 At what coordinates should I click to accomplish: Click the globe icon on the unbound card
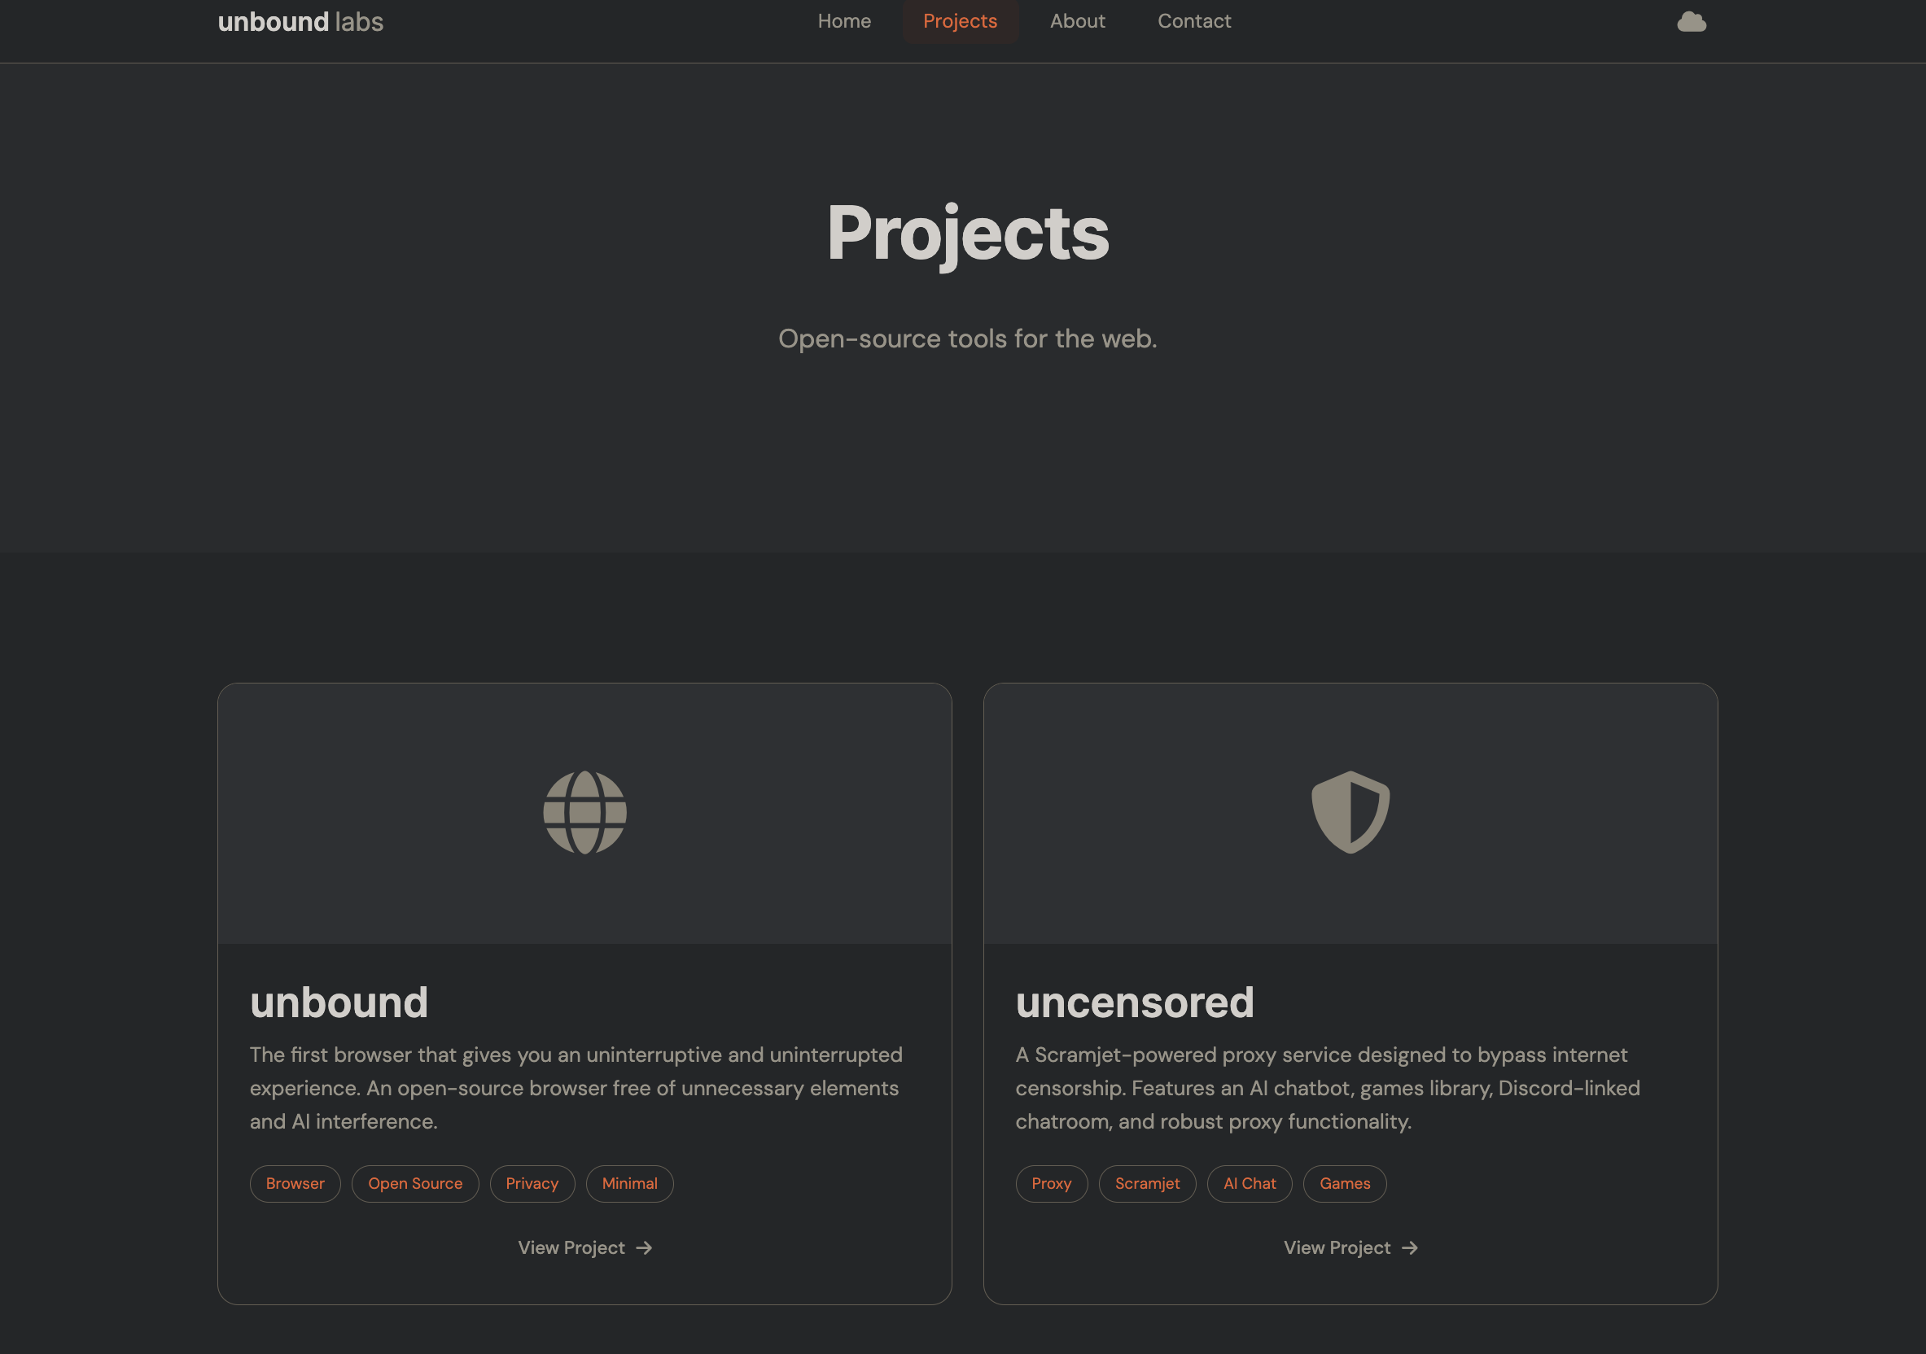(x=584, y=810)
